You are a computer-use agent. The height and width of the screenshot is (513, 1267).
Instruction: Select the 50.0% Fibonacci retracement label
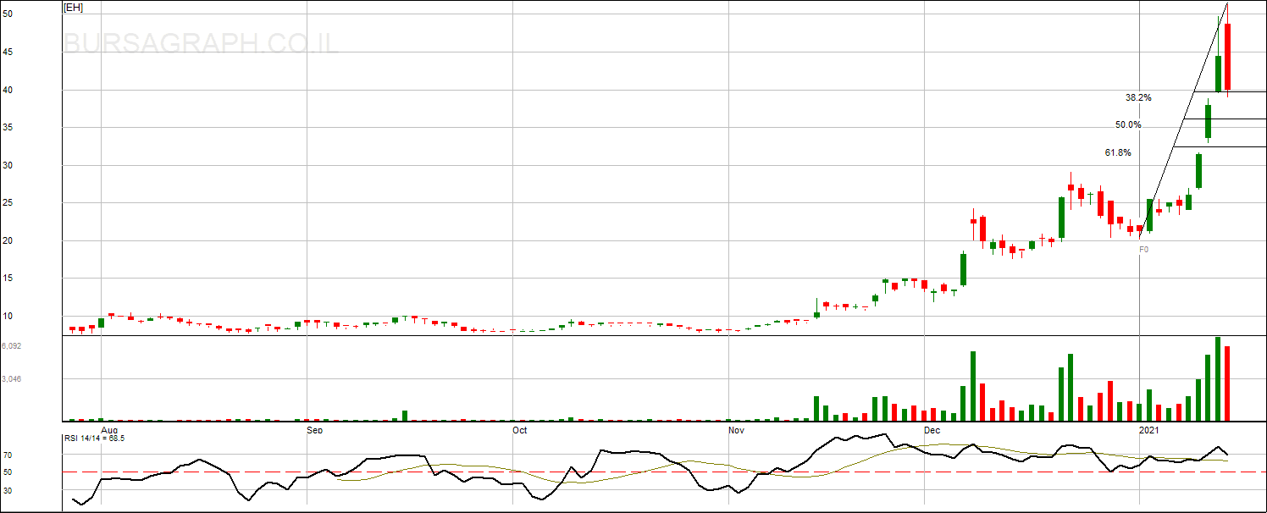(1128, 125)
